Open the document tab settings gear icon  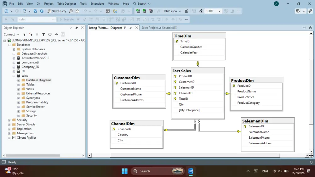(311, 28)
